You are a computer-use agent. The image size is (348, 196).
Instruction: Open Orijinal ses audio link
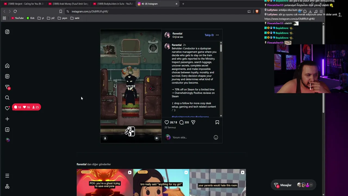click(x=178, y=37)
